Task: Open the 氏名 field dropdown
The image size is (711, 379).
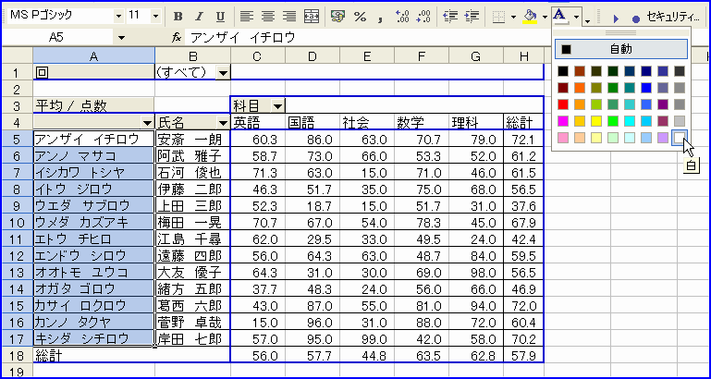Action: (x=223, y=122)
